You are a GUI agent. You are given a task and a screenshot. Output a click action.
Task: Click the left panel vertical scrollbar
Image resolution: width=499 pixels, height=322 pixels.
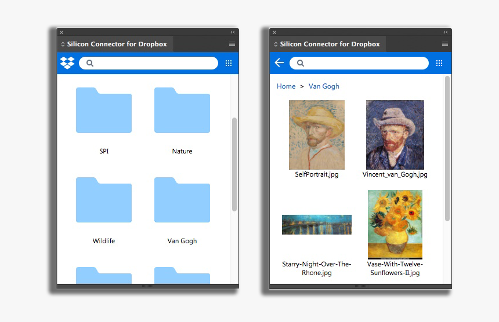[x=234, y=164]
